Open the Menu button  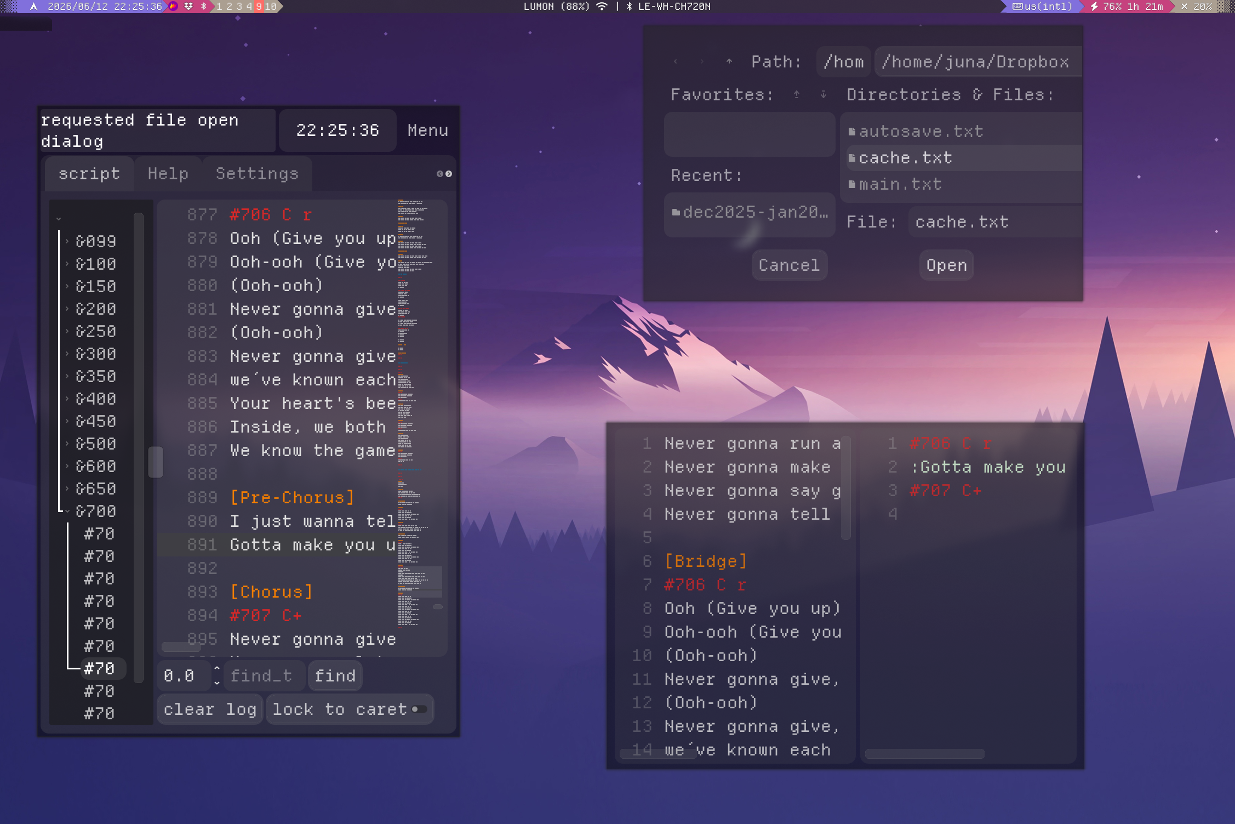[428, 130]
